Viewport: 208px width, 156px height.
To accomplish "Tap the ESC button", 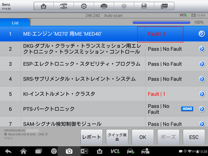I will pyautogui.click(x=194, y=137).
